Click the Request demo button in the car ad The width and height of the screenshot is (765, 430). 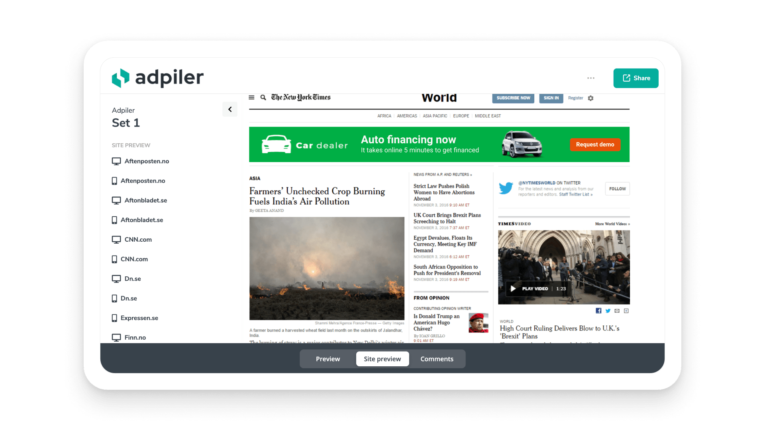[x=595, y=145]
